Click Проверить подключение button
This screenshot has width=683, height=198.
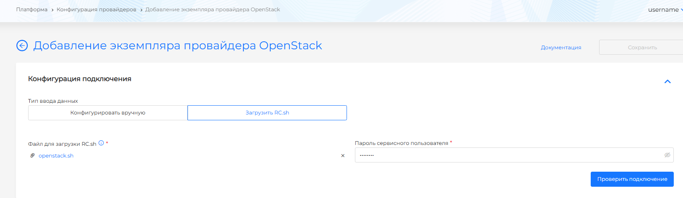(x=632, y=179)
